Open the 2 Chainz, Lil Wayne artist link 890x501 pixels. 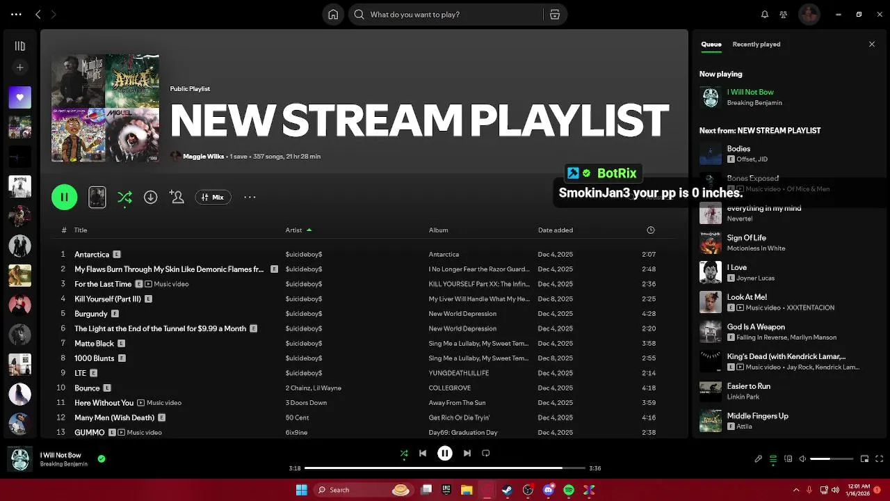tap(313, 388)
